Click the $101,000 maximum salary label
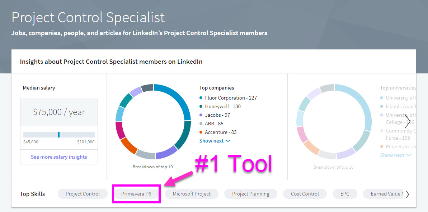428x212 pixels. pyautogui.click(x=86, y=142)
